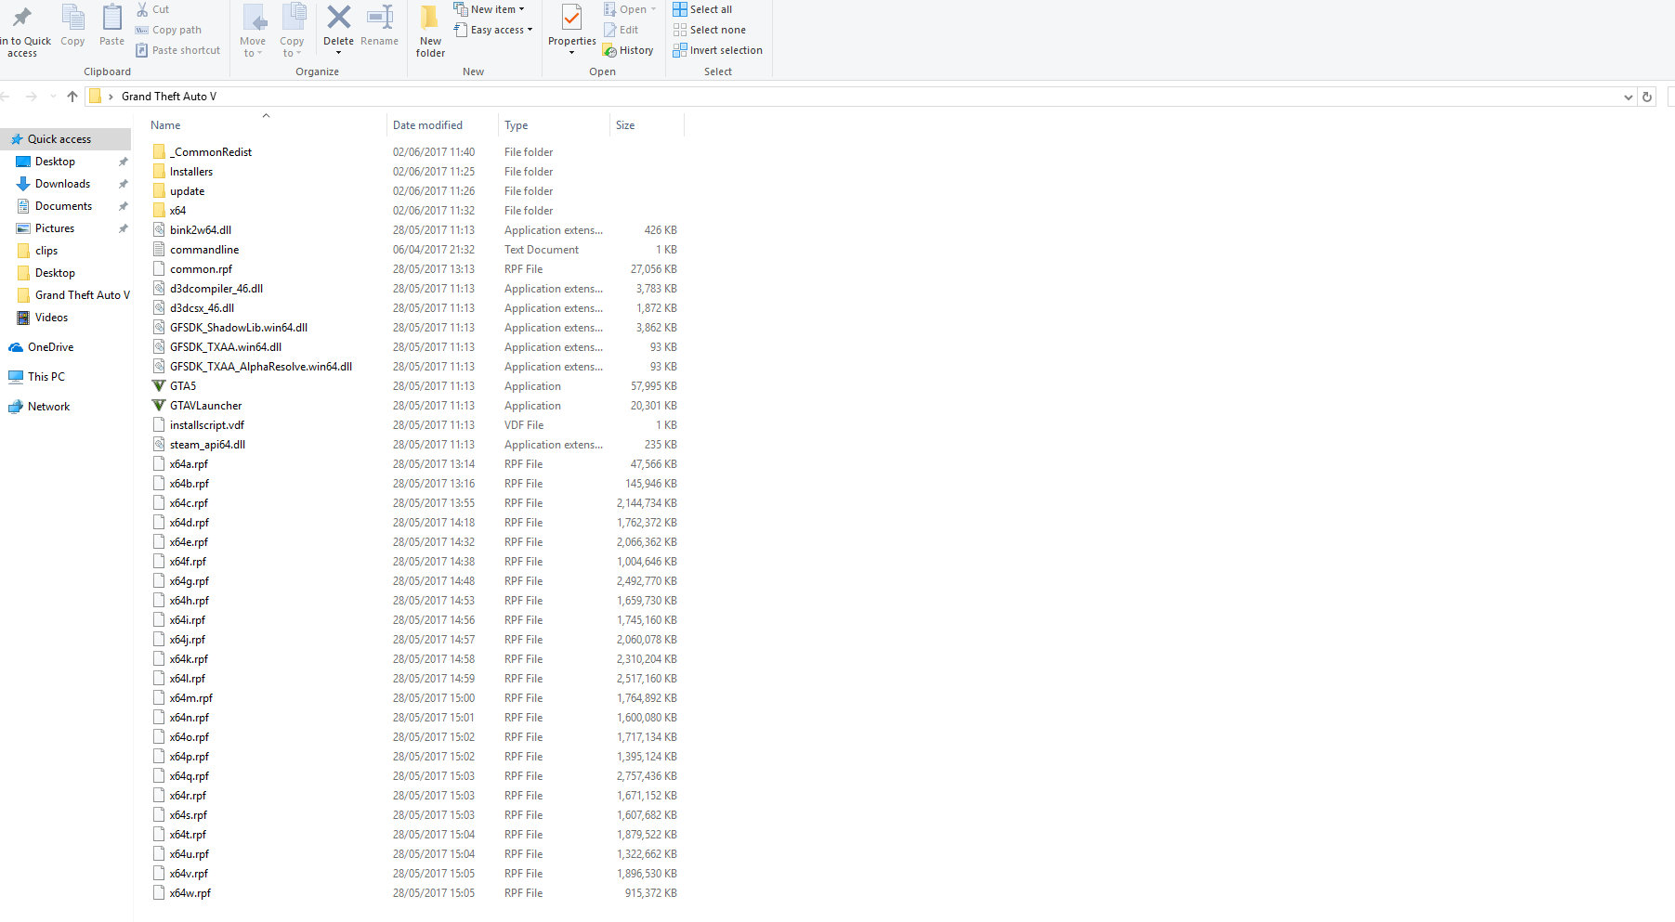Click the Delete X icon
The image size is (1675, 922).
click(x=339, y=17)
